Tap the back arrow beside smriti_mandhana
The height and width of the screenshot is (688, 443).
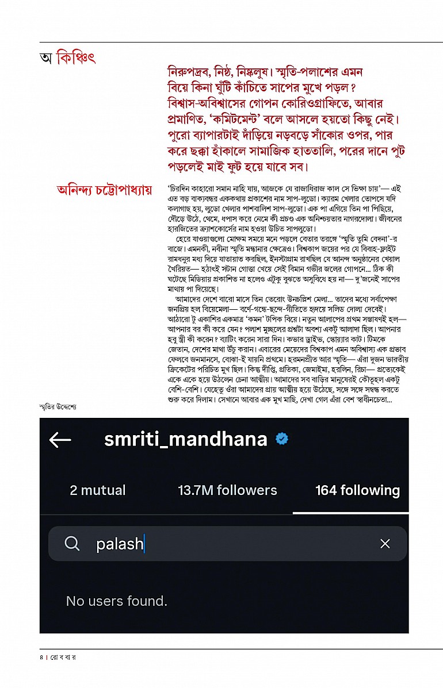(x=60, y=440)
